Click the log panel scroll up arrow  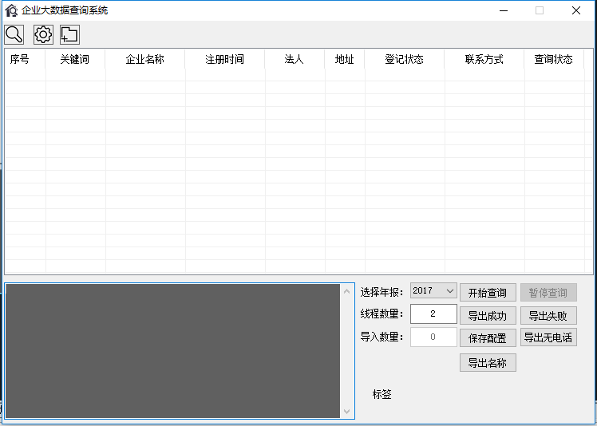pos(346,292)
